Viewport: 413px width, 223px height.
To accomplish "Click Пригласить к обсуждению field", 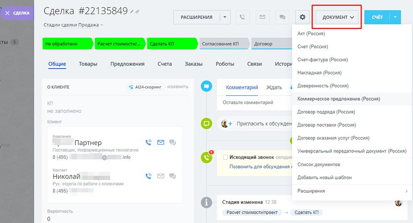I will (264, 124).
